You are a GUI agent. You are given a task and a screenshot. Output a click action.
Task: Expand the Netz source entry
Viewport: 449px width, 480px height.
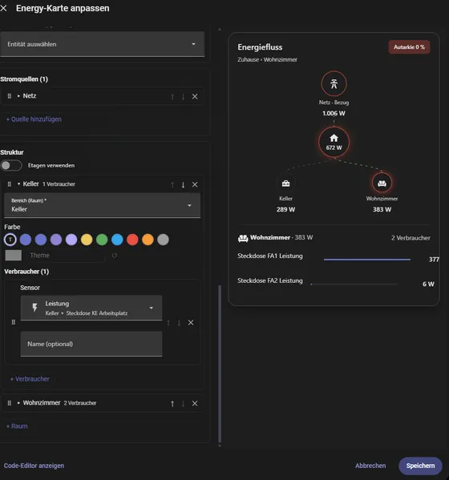[x=18, y=96]
